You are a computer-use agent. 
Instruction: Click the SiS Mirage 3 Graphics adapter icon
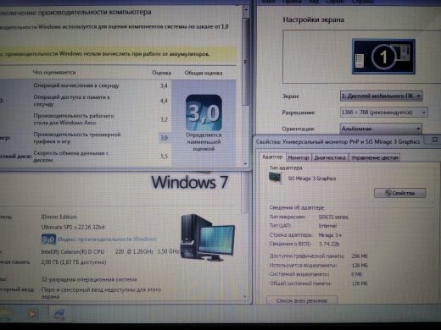tap(275, 178)
